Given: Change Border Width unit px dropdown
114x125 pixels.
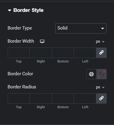Looking at the screenshot, I should [x=100, y=41].
